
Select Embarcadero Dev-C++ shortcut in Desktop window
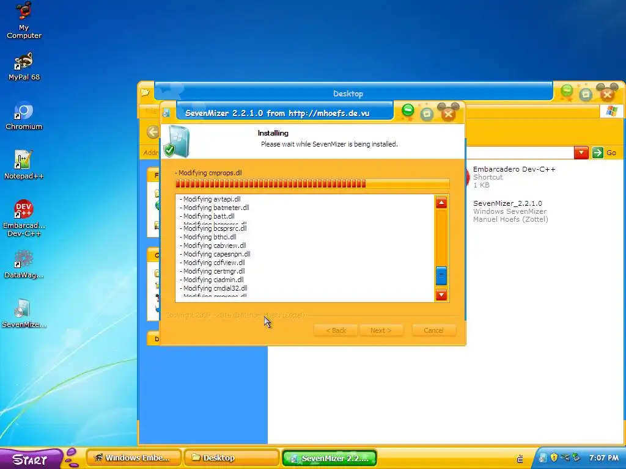pyautogui.click(x=514, y=176)
